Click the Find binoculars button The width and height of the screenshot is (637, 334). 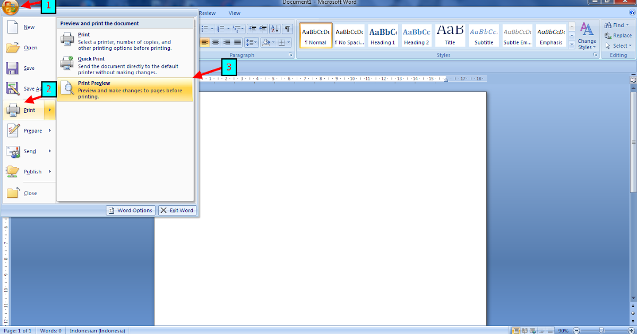615,25
